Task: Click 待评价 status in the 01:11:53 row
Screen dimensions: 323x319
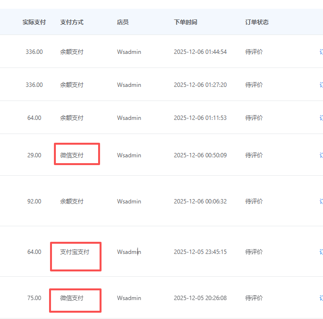Action: click(254, 118)
